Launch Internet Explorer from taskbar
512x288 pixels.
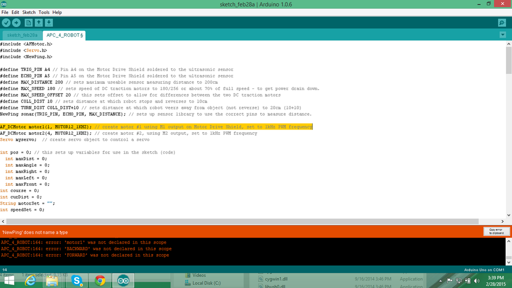pyautogui.click(x=30, y=281)
